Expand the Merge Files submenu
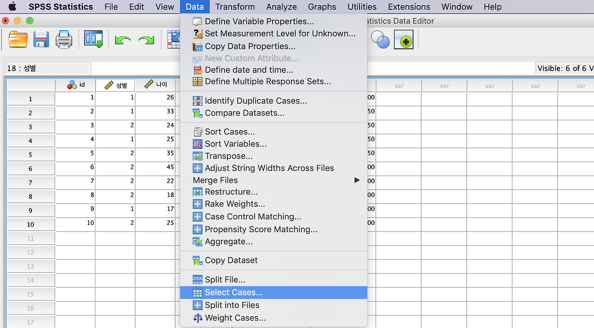594x328 pixels. [274, 180]
